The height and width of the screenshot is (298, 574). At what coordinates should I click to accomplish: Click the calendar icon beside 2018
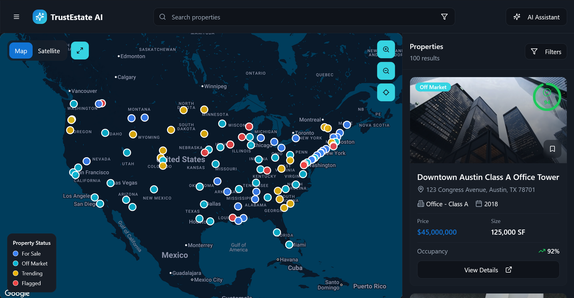tap(479, 204)
